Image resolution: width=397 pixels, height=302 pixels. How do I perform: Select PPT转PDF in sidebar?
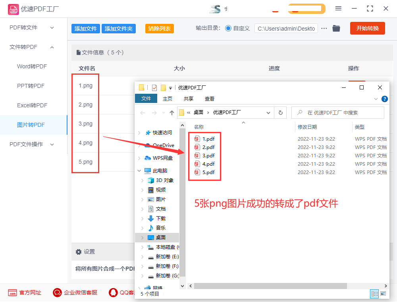coord(31,86)
